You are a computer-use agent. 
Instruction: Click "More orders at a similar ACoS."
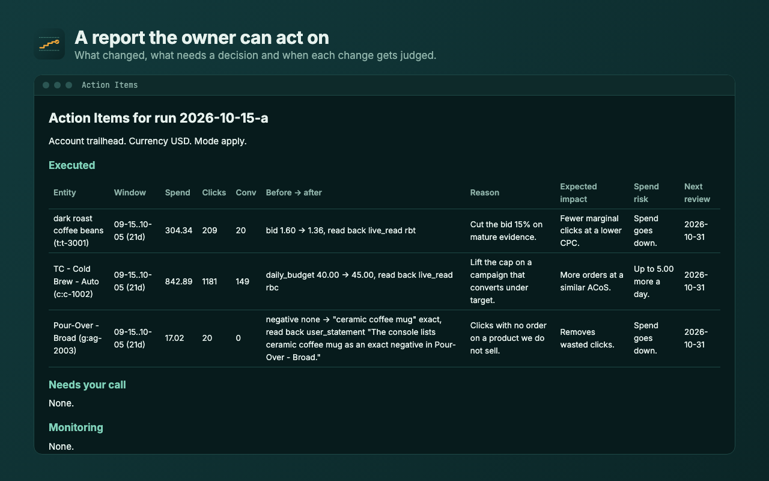tap(592, 281)
